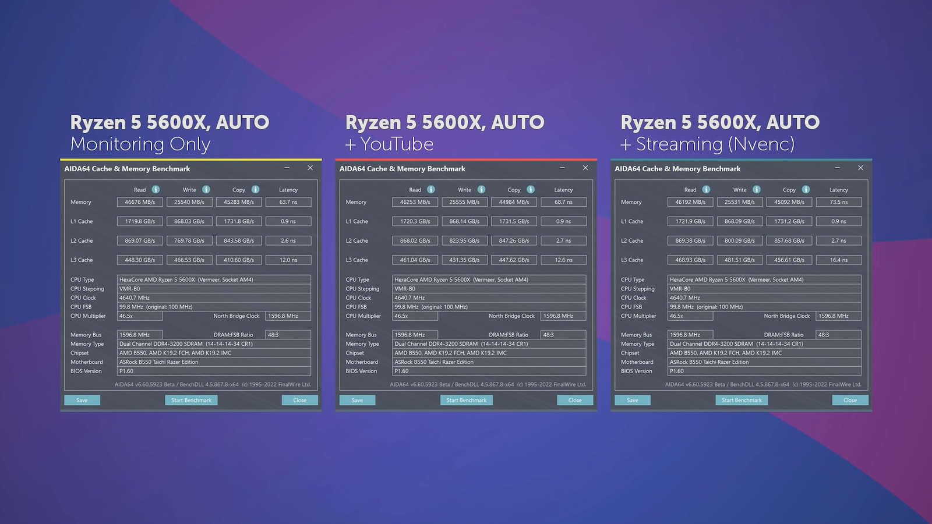Save results in the Streaming (Nvenc) window
The image size is (932, 524).
(633, 400)
